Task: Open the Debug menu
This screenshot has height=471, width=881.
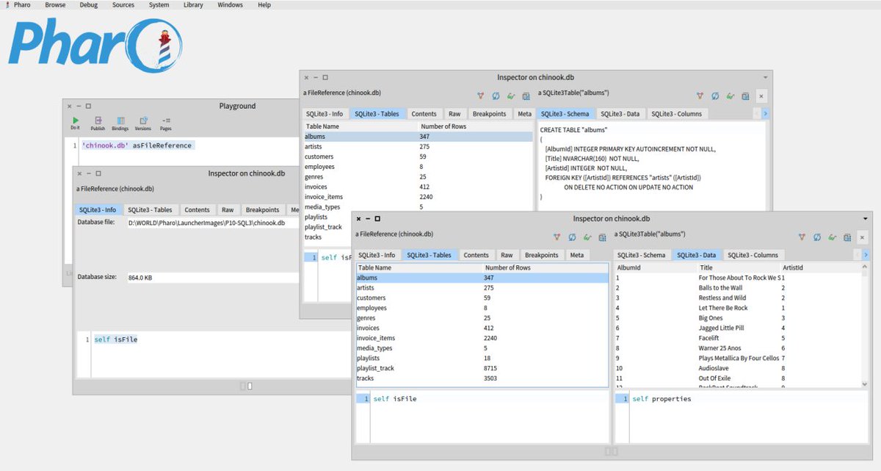Action: pos(88,5)
